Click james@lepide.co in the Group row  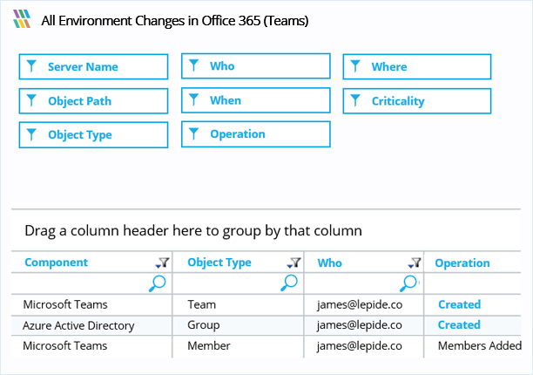[360, 325]
